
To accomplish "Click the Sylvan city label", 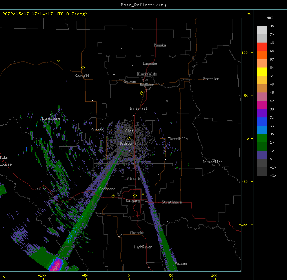I will [x=130, y=81].
